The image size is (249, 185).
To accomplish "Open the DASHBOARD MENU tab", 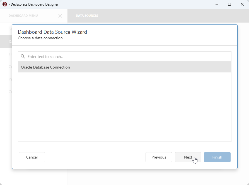I will pyautogui.click(x=23, y=16).
